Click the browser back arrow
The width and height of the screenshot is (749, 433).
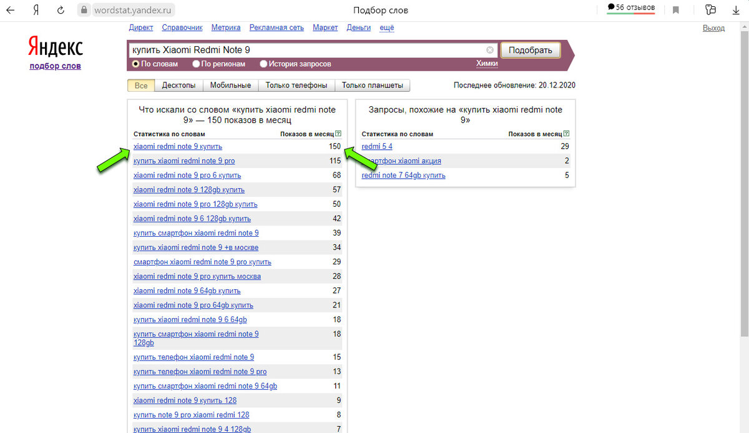pyautogui.click(x=11, y=10)
